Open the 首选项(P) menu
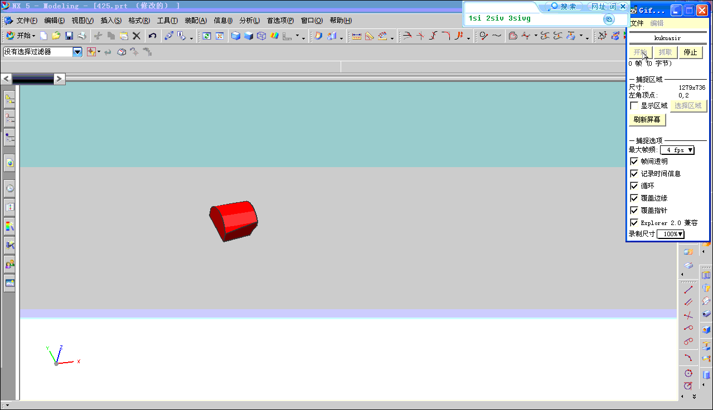 coord(280,21)
